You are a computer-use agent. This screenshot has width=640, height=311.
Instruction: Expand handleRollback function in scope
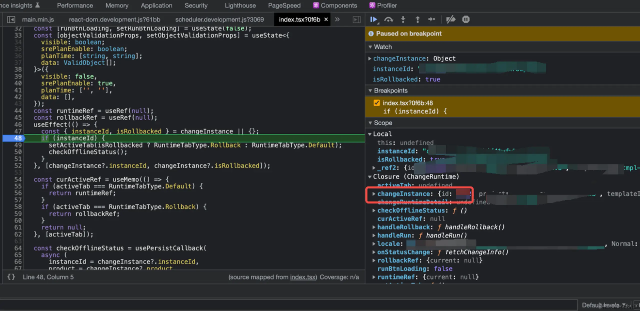click(374, 227)
